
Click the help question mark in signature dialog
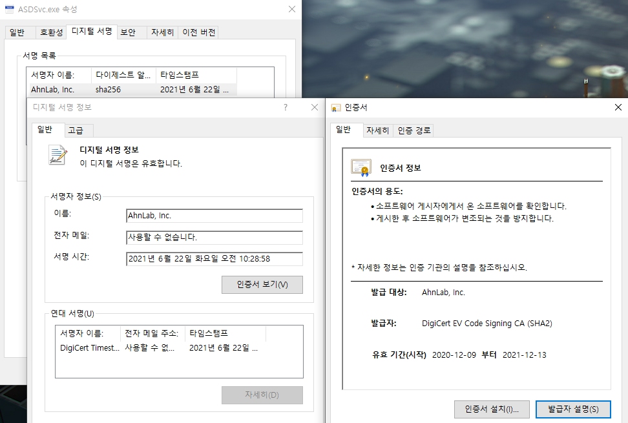[x=286, y=107]
